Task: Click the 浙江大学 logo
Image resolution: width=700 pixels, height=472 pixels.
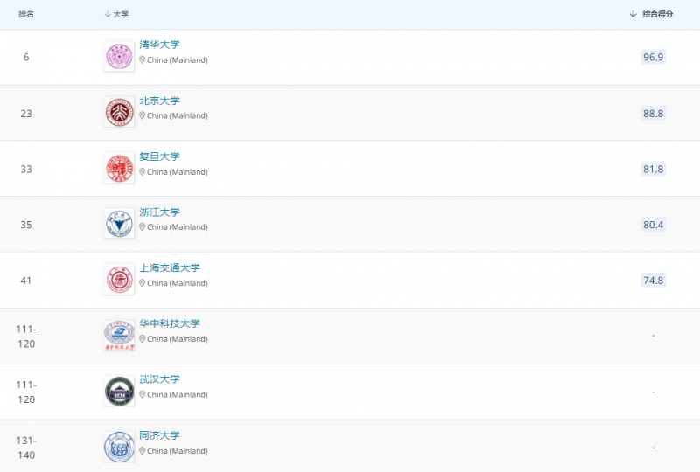Action: coord(119,224)
